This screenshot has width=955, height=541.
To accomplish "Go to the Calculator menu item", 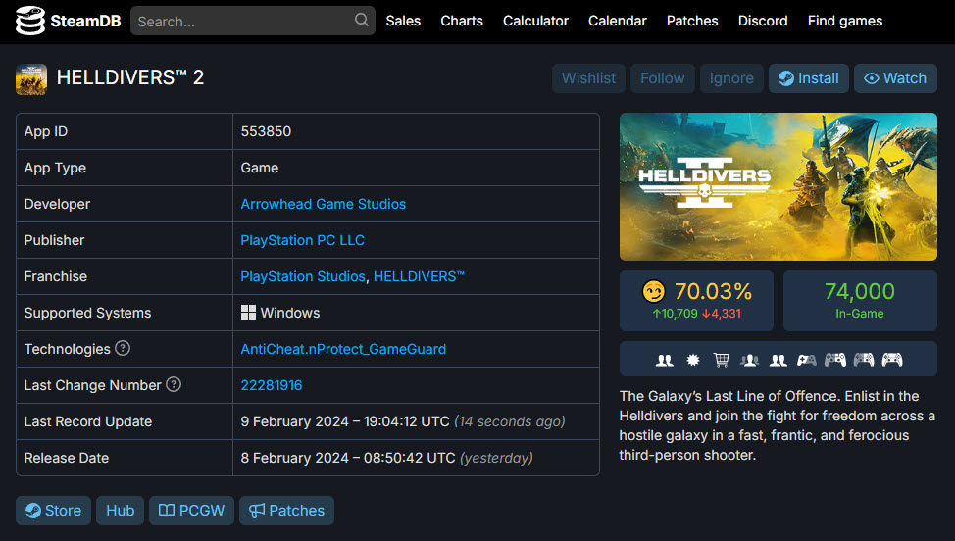I will pyautogui.click(x=535, y=21).
